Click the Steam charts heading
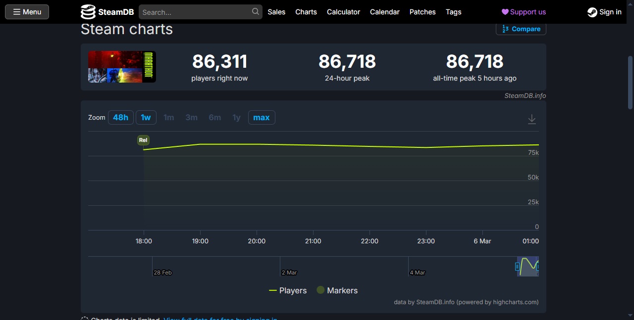 [127, 29]
